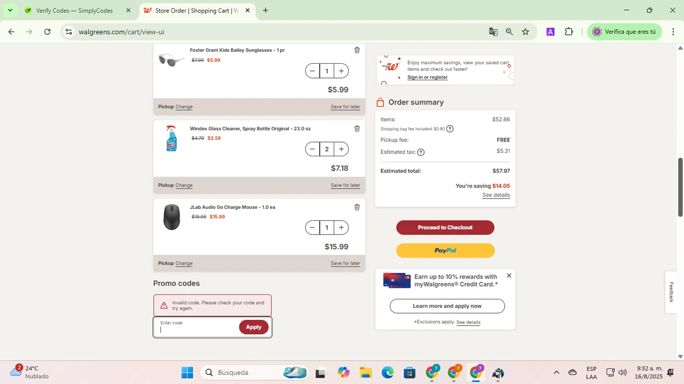This screenshot has height=384, width=684.
Task: Open a new browser tab
Action: (x=265, y=10)
